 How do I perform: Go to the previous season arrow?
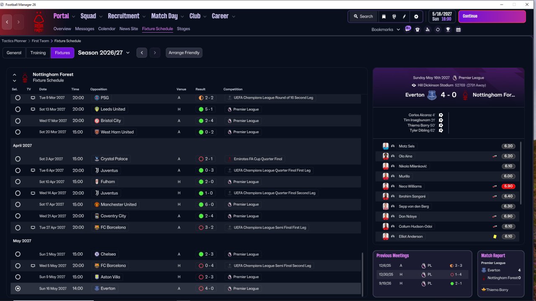[x=142, y=53]
